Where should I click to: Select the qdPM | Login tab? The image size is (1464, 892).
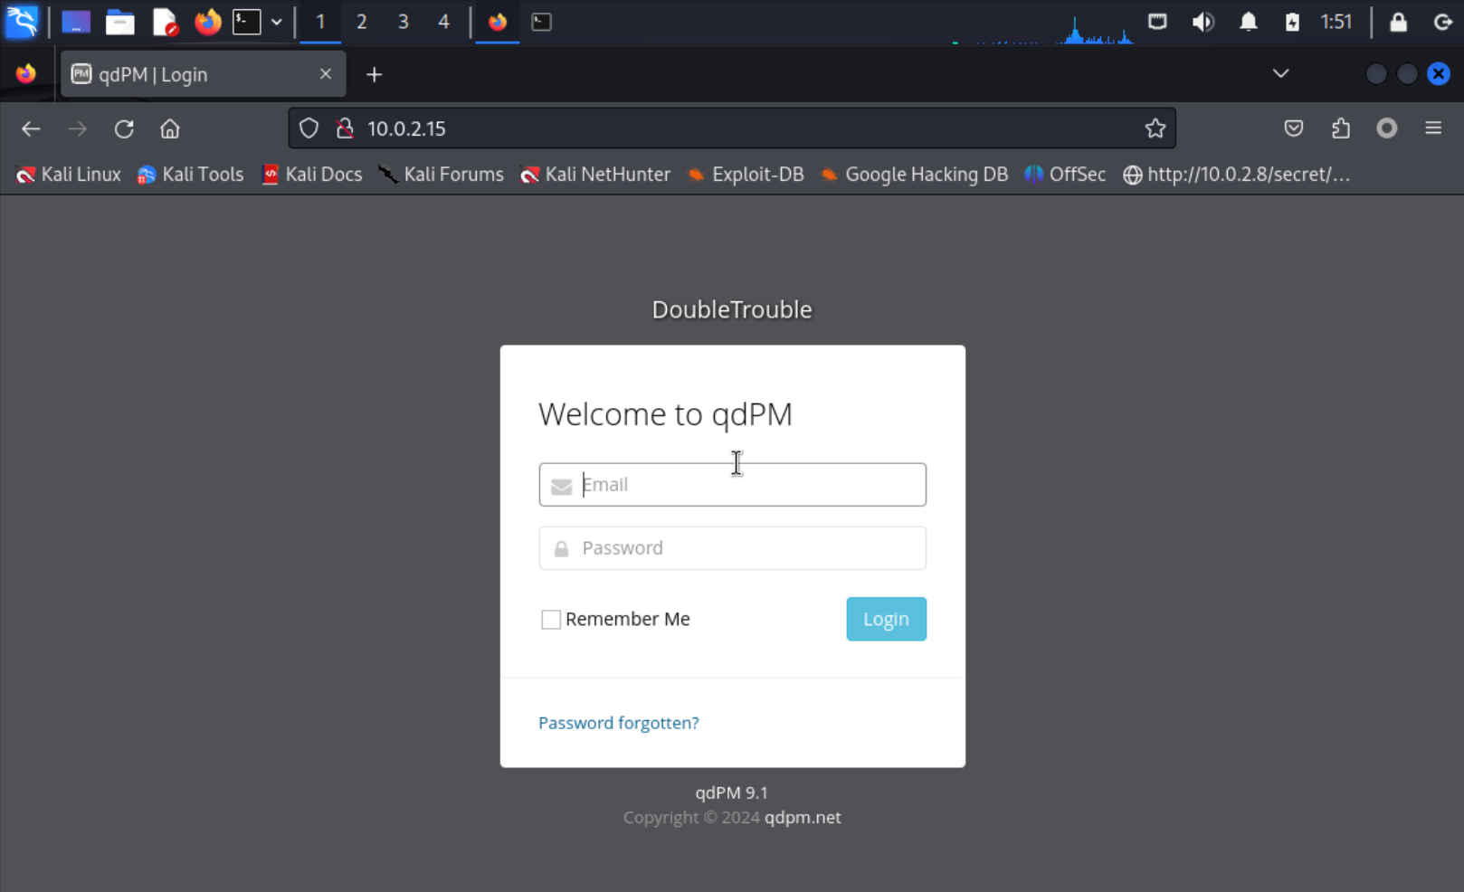click(203, 74)
